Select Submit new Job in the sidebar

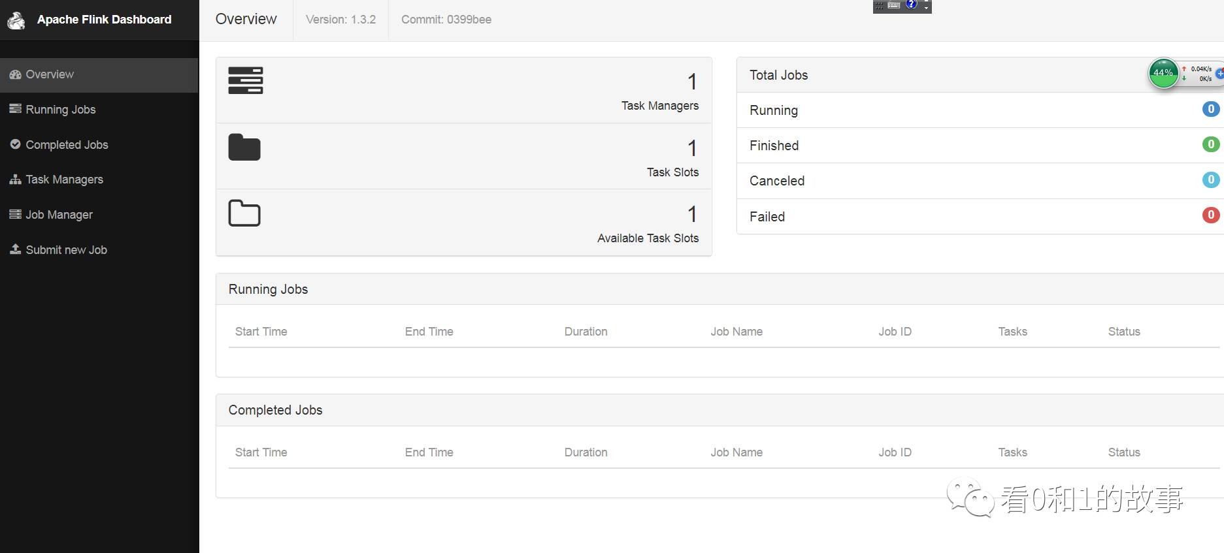(99, 250)
